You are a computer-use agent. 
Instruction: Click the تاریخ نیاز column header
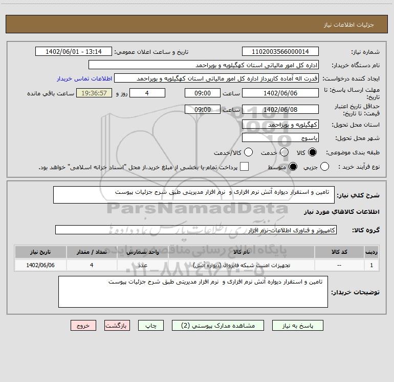point(40,252)
